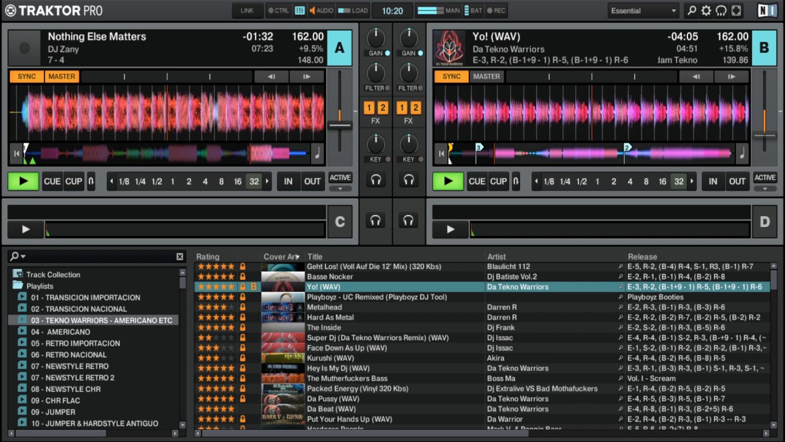
Task: Toggle ACTIVE loop on Deck B
Action: pos(765,177)
